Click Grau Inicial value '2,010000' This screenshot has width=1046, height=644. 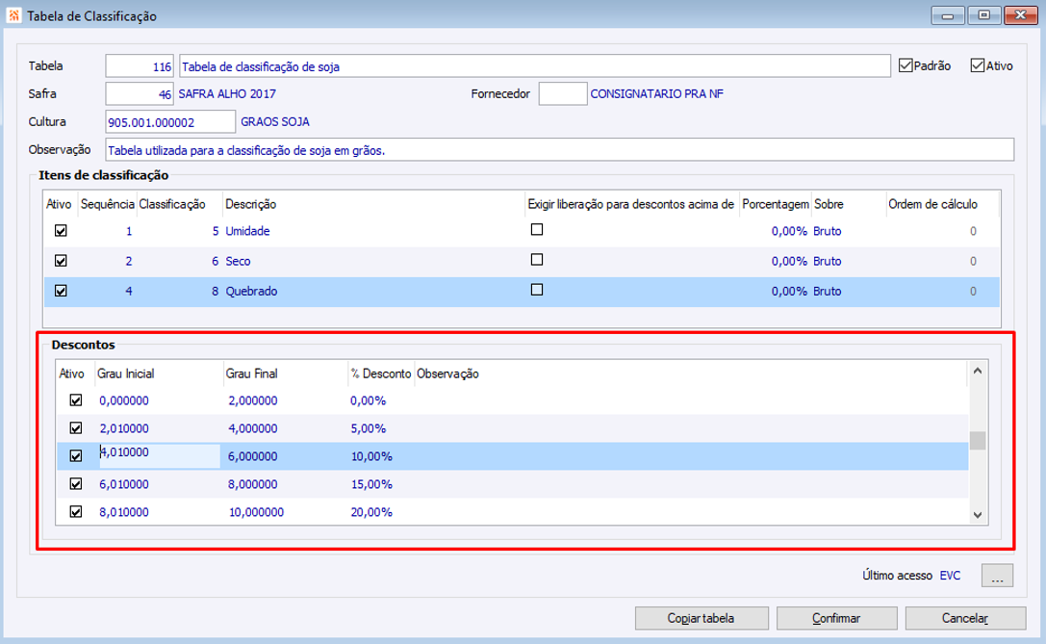coord(124,428)
